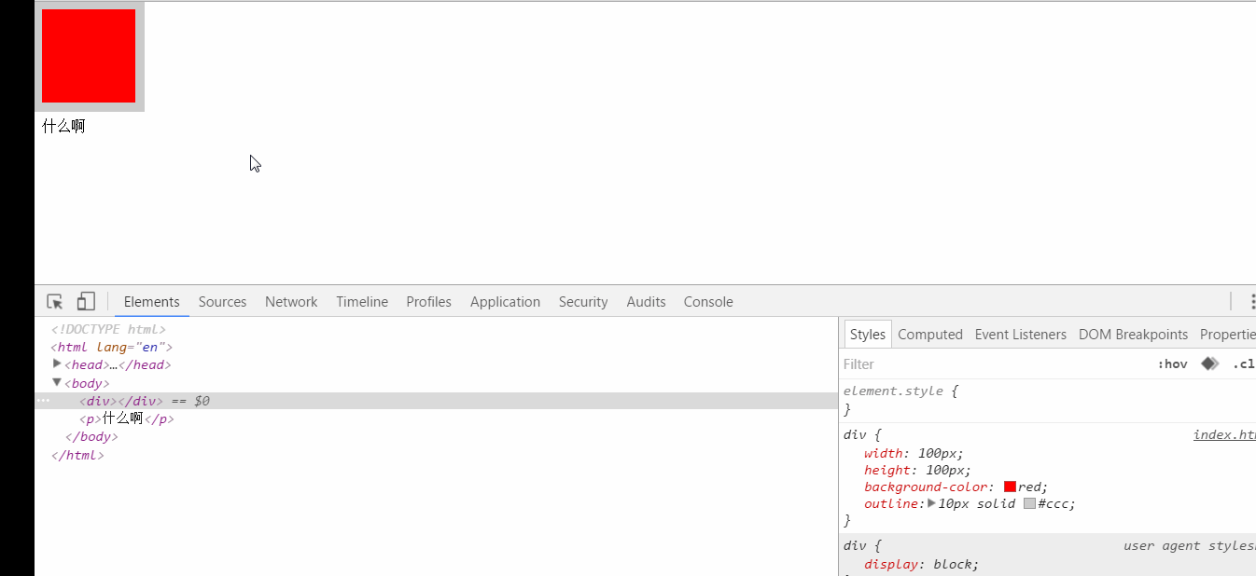
Task: Open the Network tab
Action: click(x=291, y=302)
